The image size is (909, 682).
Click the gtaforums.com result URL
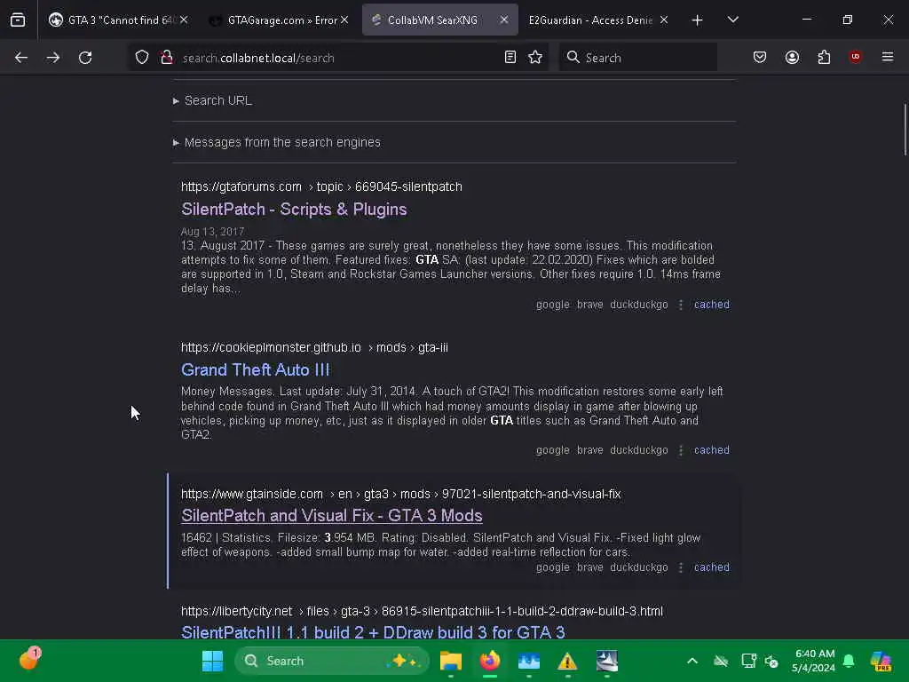pos(321,186)
